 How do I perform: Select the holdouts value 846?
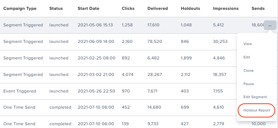click(185, 41)
